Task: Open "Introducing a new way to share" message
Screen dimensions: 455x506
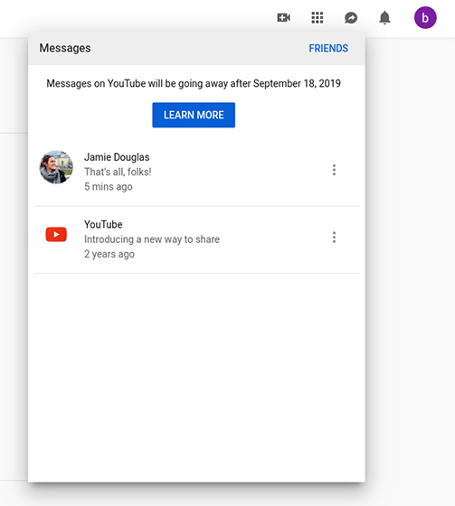Action: coord(152,239)
